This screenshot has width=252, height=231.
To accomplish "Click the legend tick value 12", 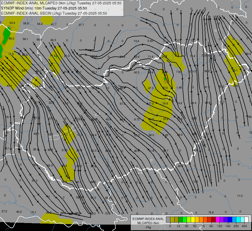I will [x=178, y=226].
